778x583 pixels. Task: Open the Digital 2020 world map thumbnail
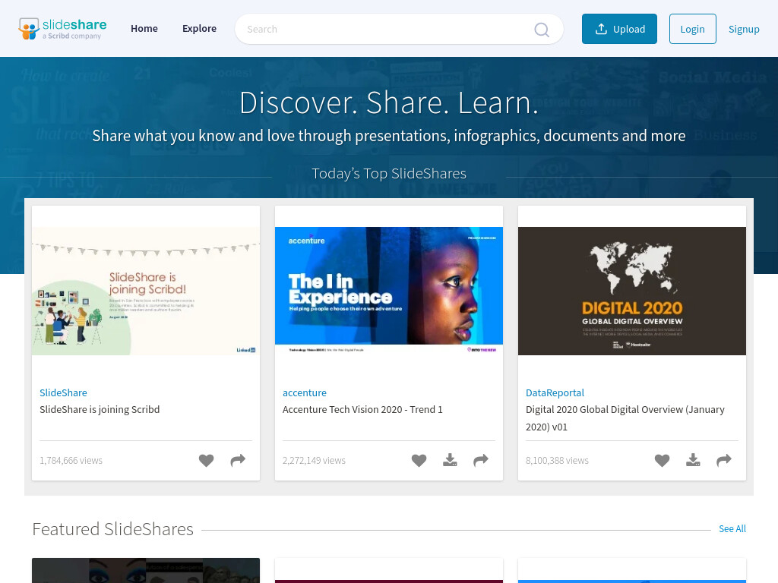click(x=632, y=291)
